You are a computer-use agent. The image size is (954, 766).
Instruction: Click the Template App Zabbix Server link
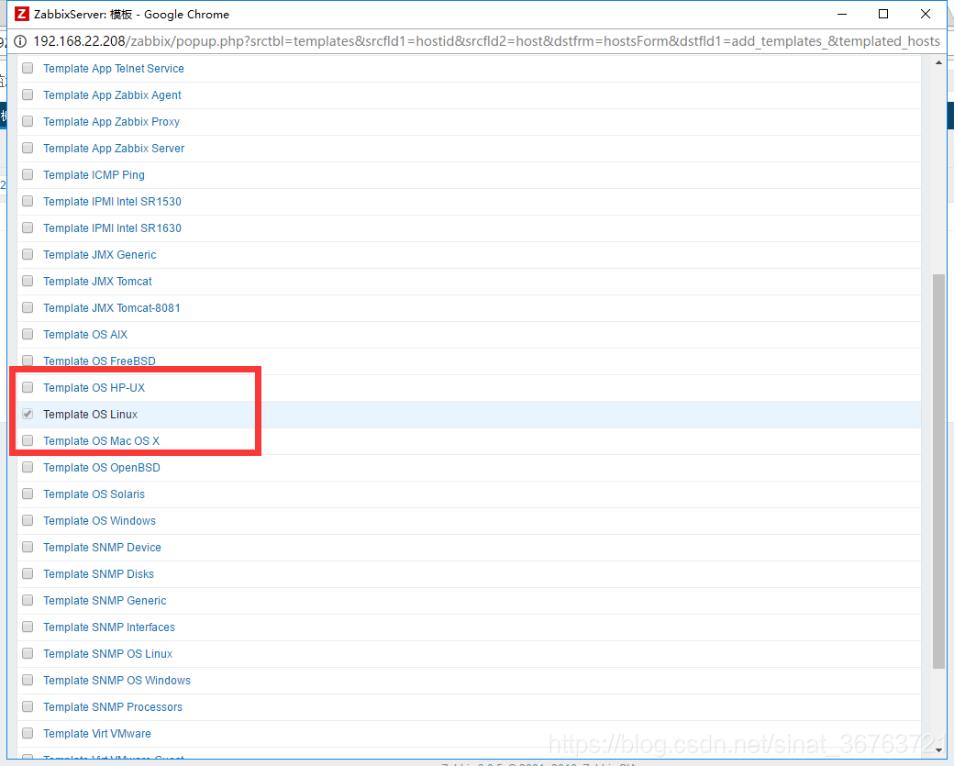pyautogui.click(x=114, y=149)
